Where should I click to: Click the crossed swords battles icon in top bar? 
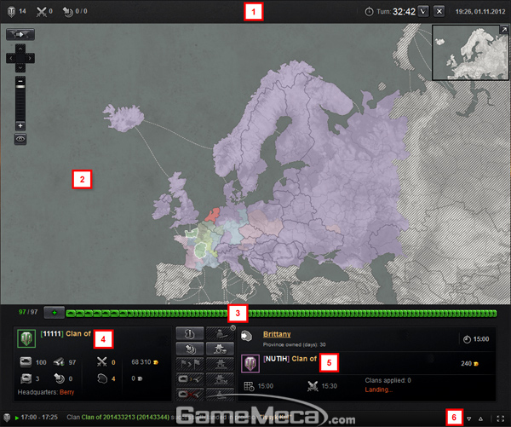pos(42,12)
